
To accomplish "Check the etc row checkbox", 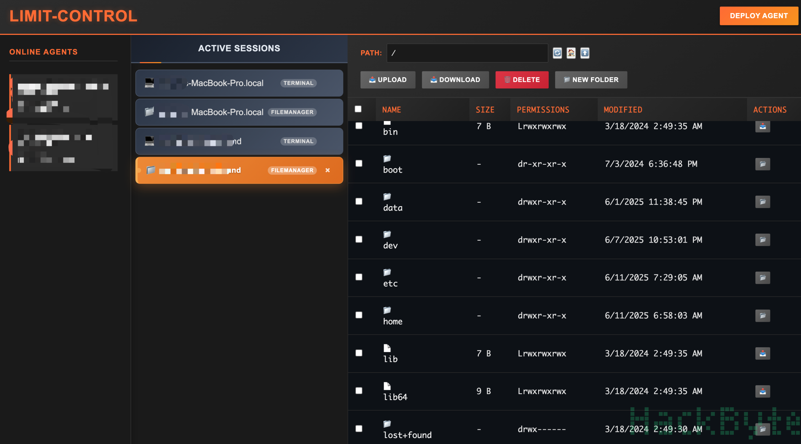I will pos(359,277).
